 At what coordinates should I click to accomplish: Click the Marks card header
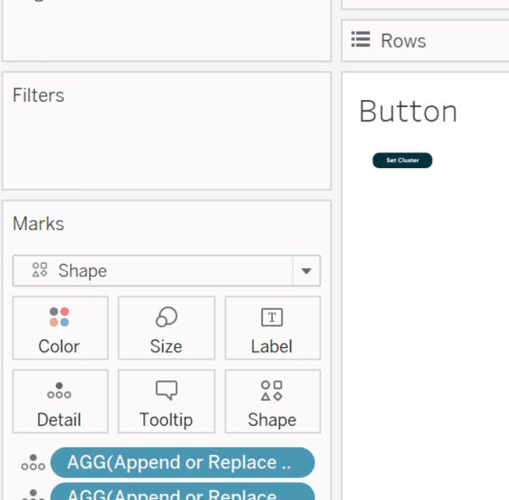[38, 224]
